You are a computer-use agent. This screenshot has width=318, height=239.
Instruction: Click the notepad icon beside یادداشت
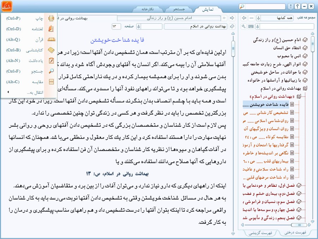point(51,60)
